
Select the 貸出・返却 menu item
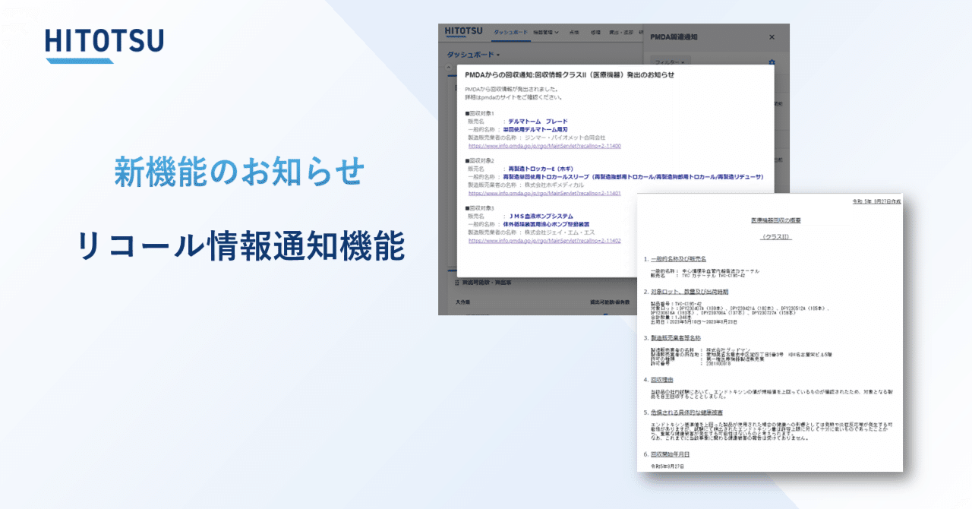620,33
